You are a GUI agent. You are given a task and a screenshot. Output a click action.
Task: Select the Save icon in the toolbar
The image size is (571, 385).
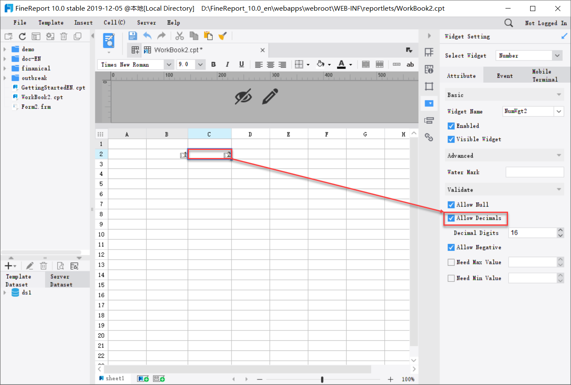point(132,36)
